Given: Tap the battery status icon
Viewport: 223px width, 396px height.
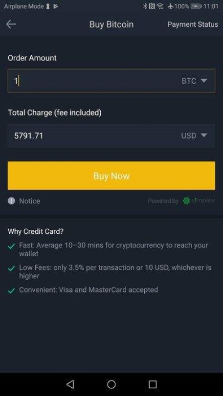Looking at the screenshot, I should (x=196, y=6).
